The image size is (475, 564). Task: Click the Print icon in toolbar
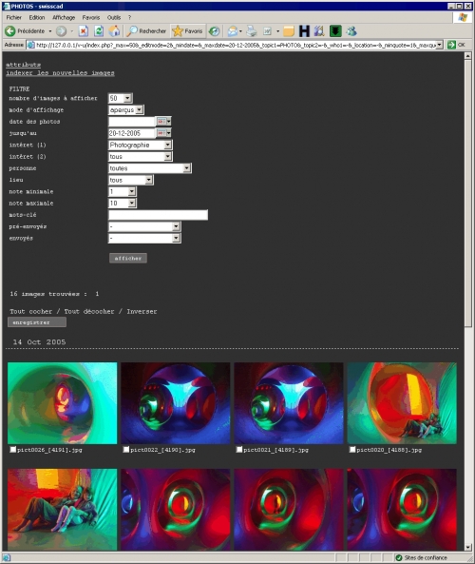click(252, 31)
